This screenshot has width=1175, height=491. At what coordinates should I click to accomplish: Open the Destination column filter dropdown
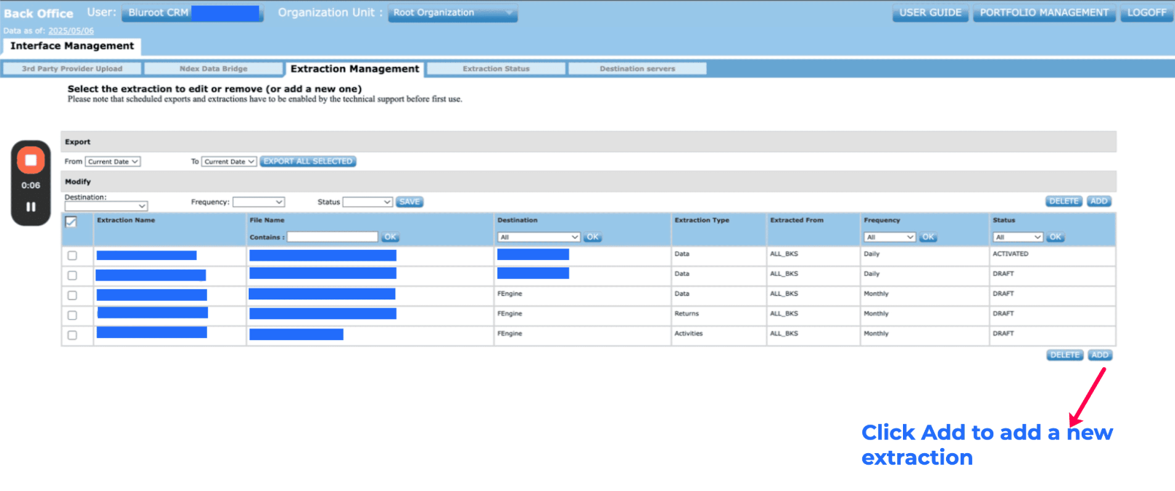(x=539, y=237)
